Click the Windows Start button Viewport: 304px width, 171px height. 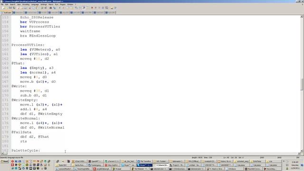[4, 161]
